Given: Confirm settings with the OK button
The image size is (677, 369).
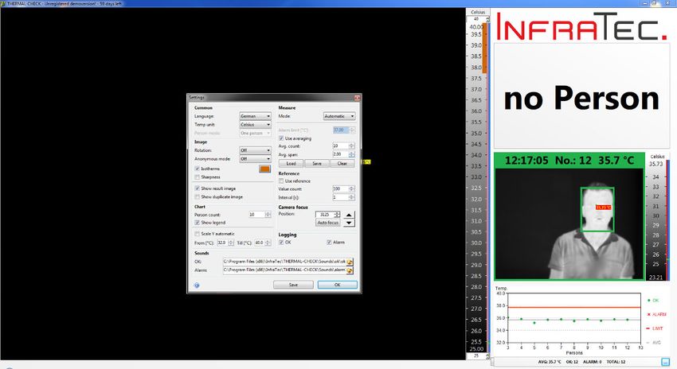Looking at the screenshot, I should (x=337, y=285).
